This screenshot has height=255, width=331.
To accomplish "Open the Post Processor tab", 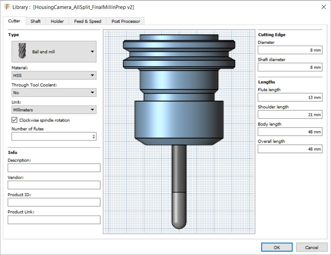I will 126,21.
